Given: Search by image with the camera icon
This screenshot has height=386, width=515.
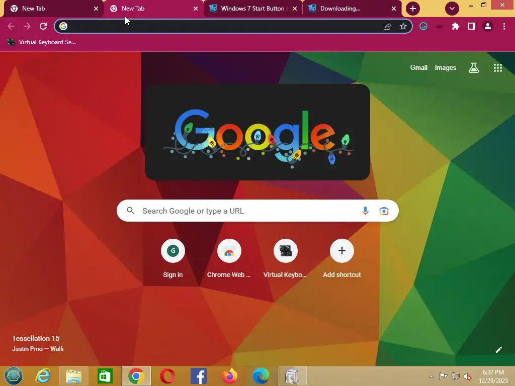Looking at the screenshot, I should click(x=384, y=211).
